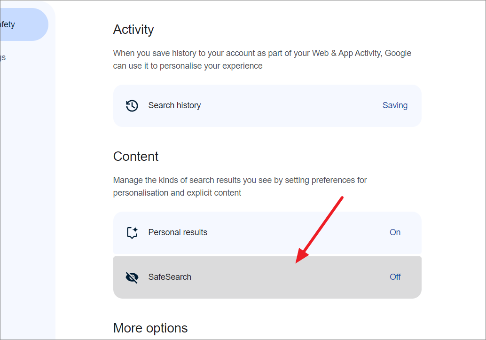
Task: Click the 'More options' section heading
Action: 150,328
